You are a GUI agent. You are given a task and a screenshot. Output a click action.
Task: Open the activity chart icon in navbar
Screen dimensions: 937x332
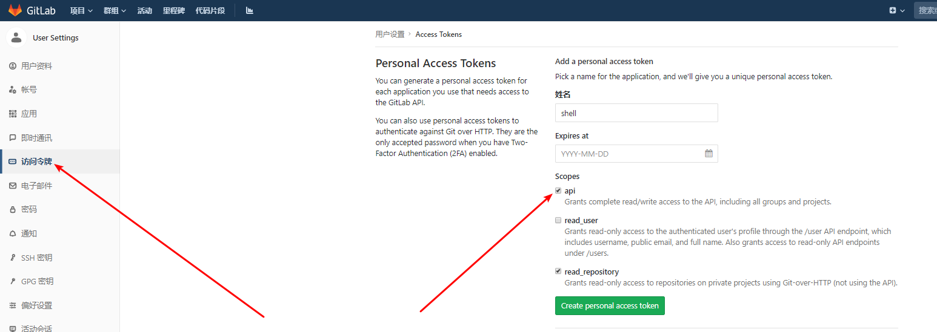click(x=250, y=10)
